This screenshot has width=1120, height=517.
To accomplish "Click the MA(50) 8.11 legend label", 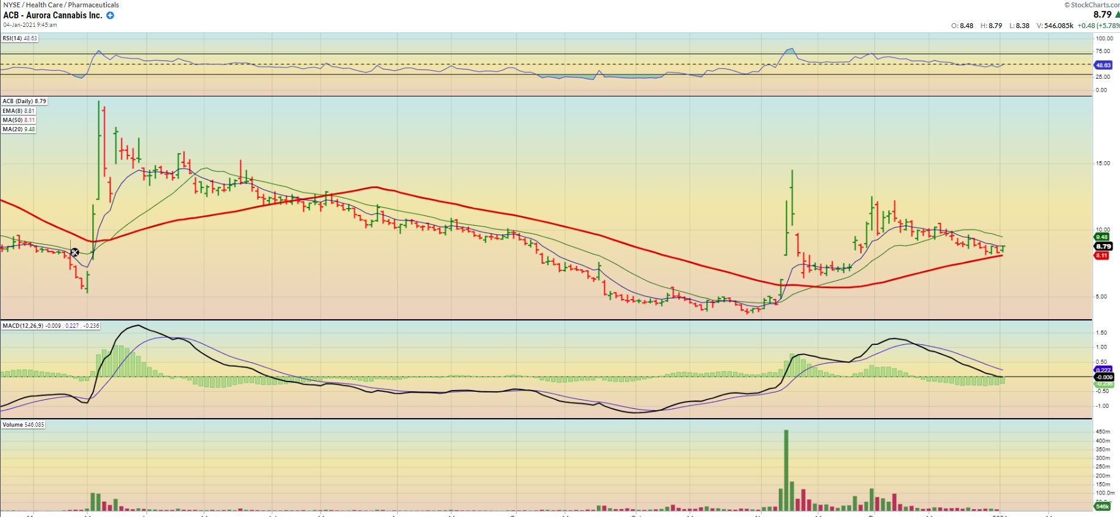I will click(19, 120).
